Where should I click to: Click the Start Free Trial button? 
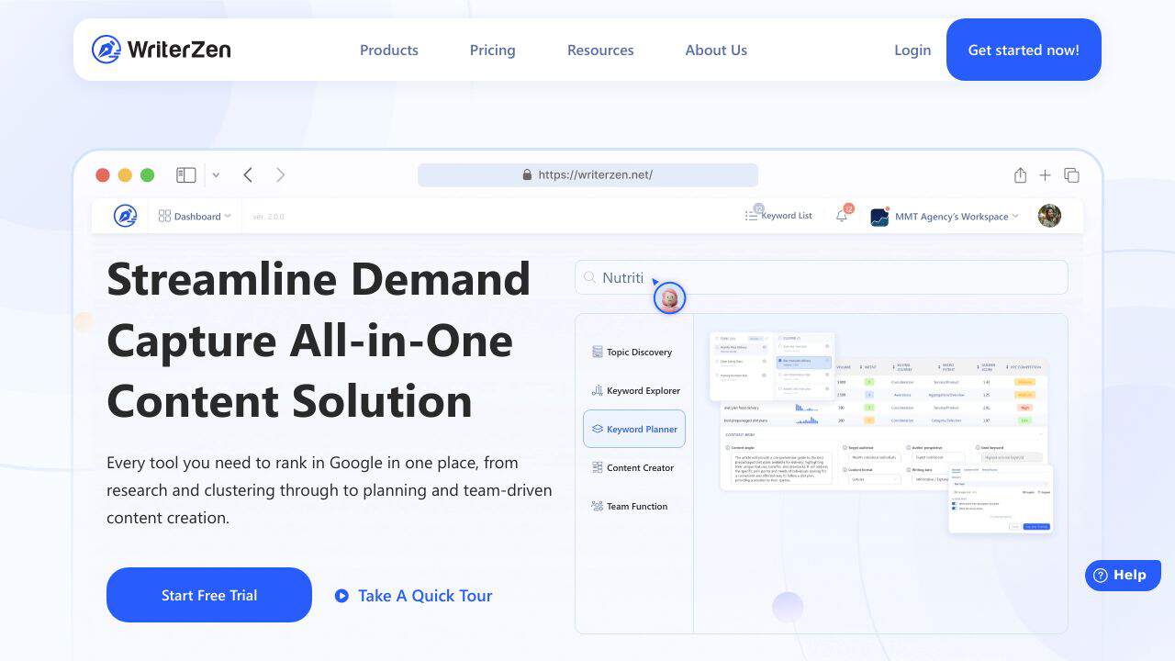(x=209, y=595)
